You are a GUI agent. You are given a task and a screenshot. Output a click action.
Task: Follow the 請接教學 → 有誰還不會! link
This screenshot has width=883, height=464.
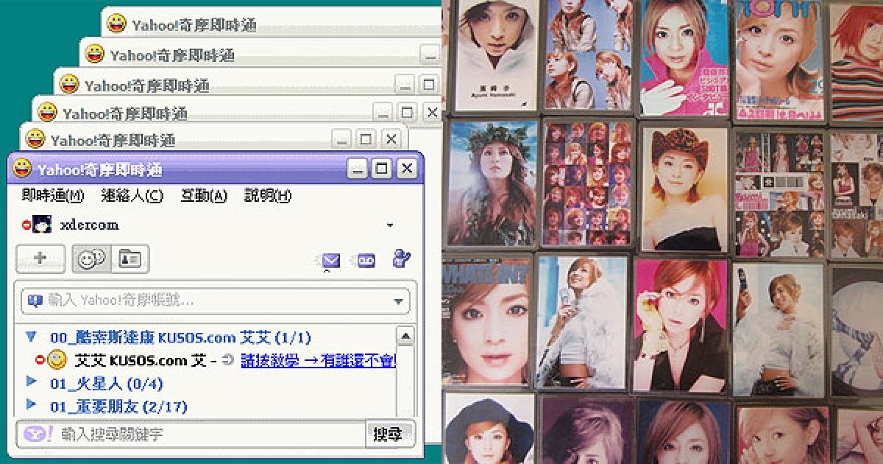[318, 361]
